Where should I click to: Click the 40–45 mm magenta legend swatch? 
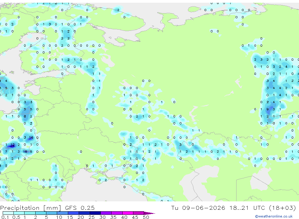[128, 213]
